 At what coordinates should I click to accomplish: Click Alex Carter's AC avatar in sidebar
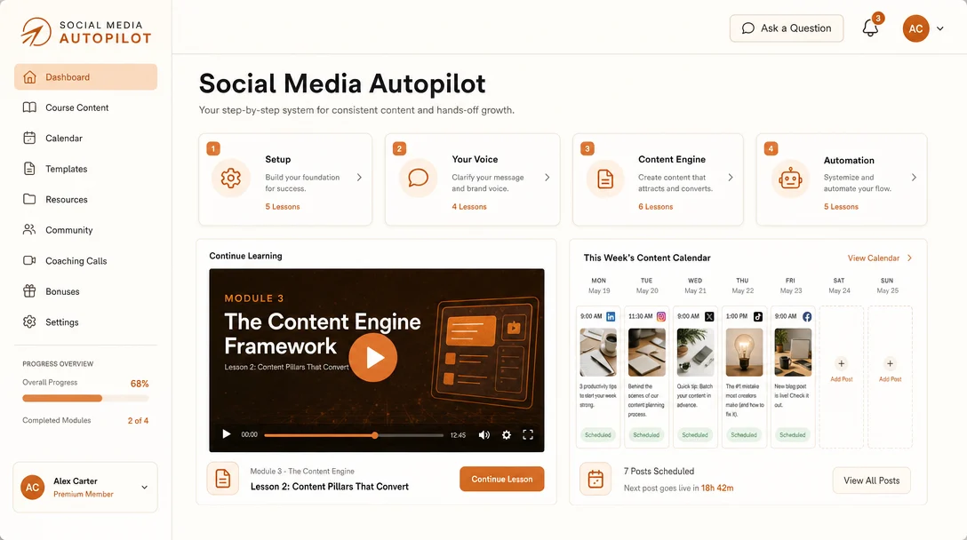[33, 487]
